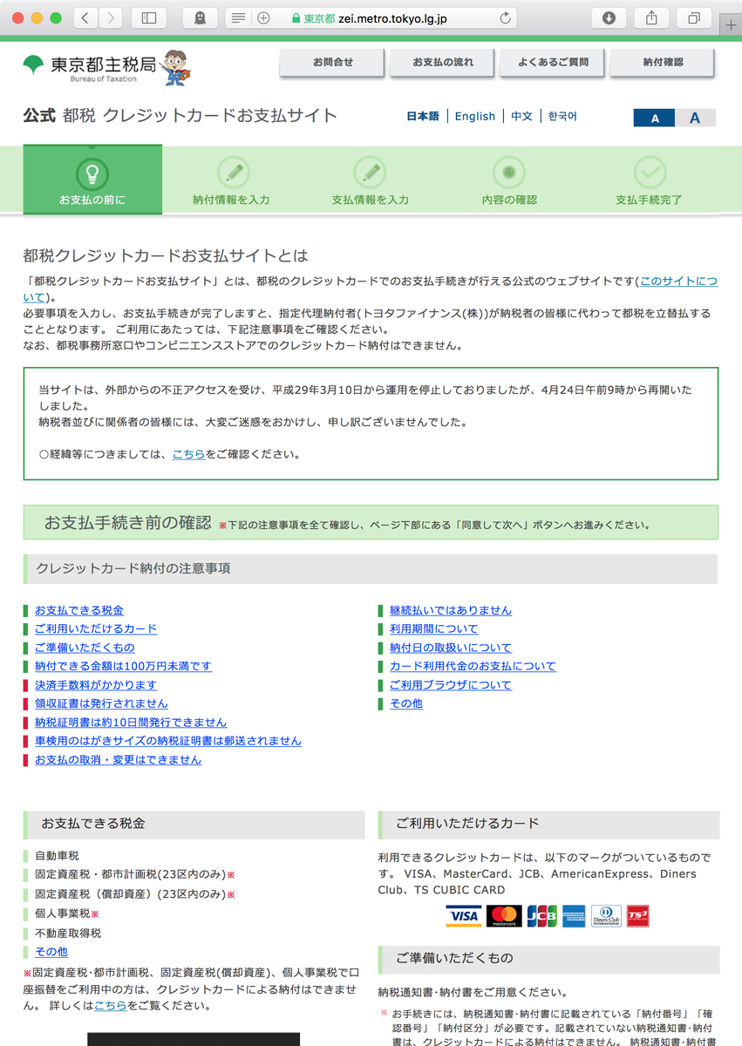Show all tabs overview
This screenshot has width=742, height=1046.
(x=694, y=17)
